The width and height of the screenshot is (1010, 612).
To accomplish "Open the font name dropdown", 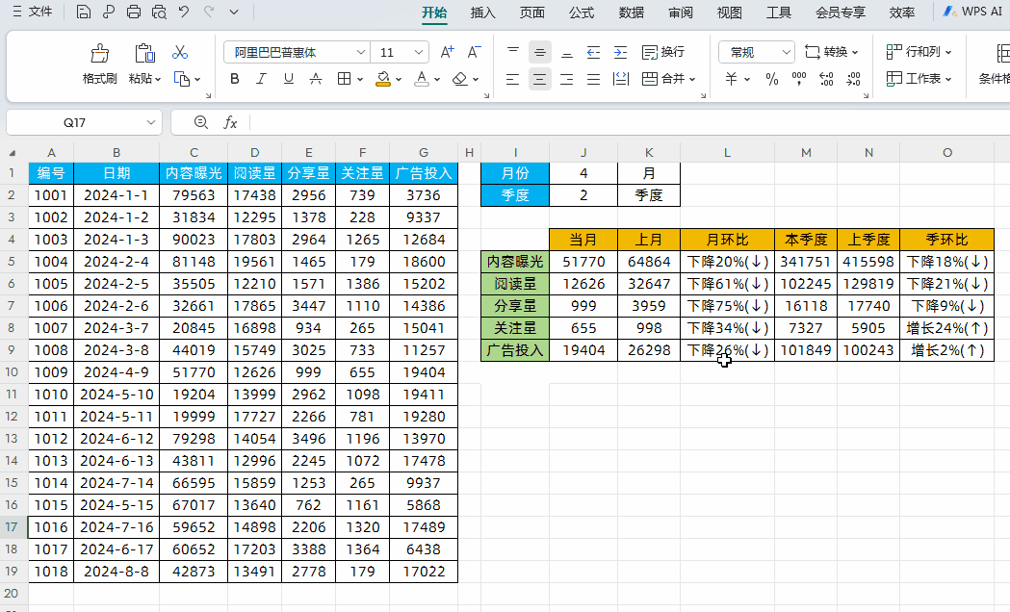I will point(360,52).
